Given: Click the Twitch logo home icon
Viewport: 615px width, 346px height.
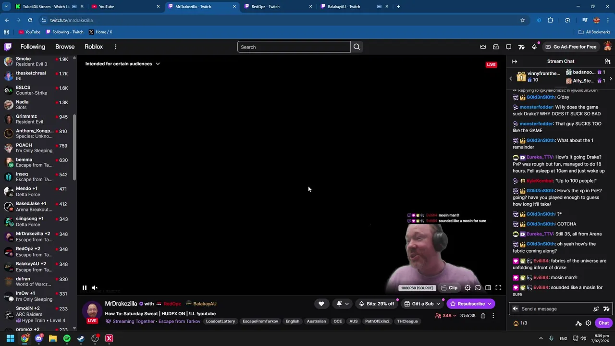Looking at the screenshot, I should click(x=8, y=47).
